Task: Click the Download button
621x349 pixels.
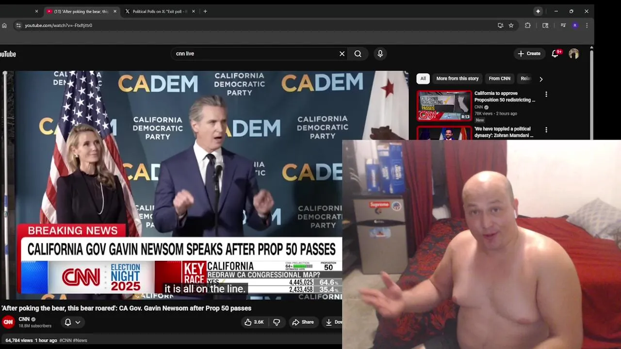Action: [332, 322]
